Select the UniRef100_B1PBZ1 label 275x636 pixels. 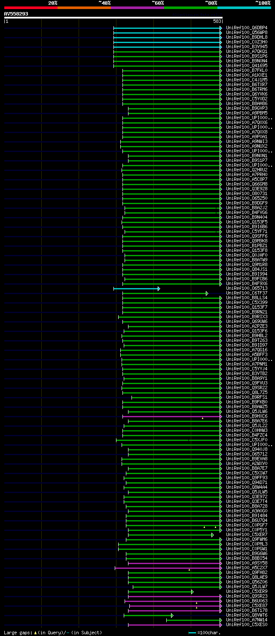tap(247, 245)
